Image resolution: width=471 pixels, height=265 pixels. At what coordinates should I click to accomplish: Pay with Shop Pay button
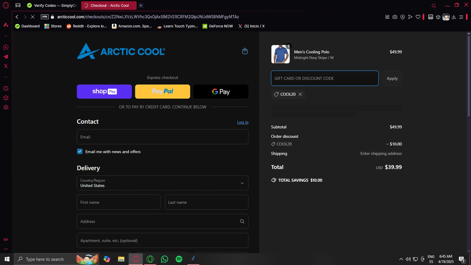coord(104,91)
